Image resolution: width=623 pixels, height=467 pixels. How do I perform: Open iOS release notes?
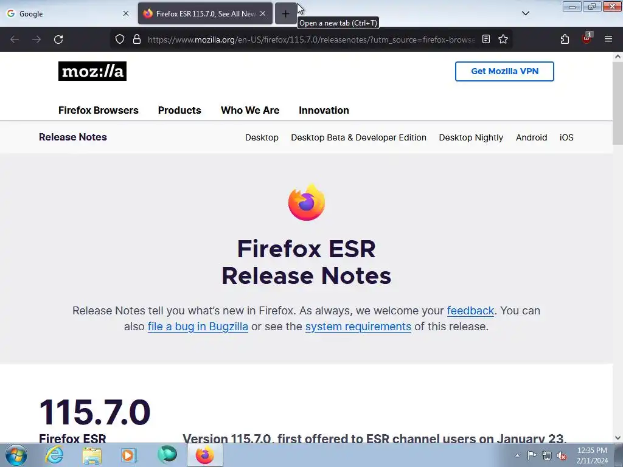[x=566, y=137]
